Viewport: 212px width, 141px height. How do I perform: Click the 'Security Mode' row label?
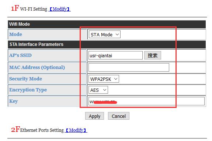25,79
